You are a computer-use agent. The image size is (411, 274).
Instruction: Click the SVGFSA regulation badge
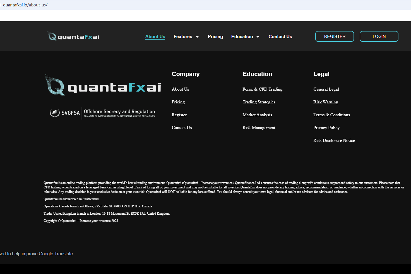point(102,113)
